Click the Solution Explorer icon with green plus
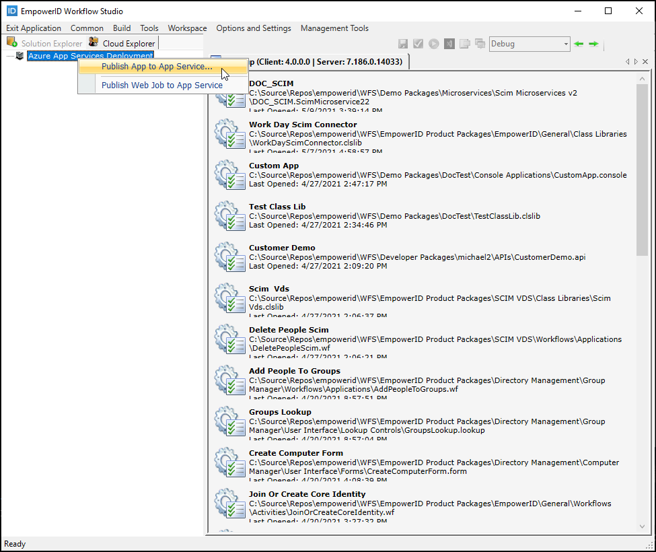Screen dimensions: 656x552 [12, 42]
